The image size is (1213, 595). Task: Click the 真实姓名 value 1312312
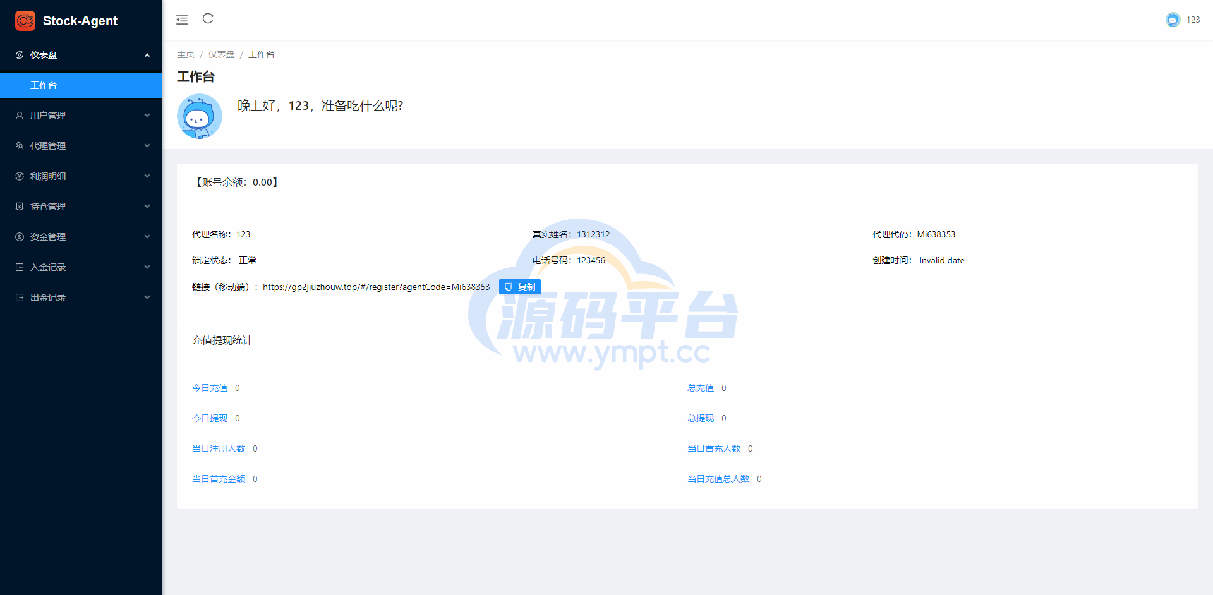tap(593, 234)
